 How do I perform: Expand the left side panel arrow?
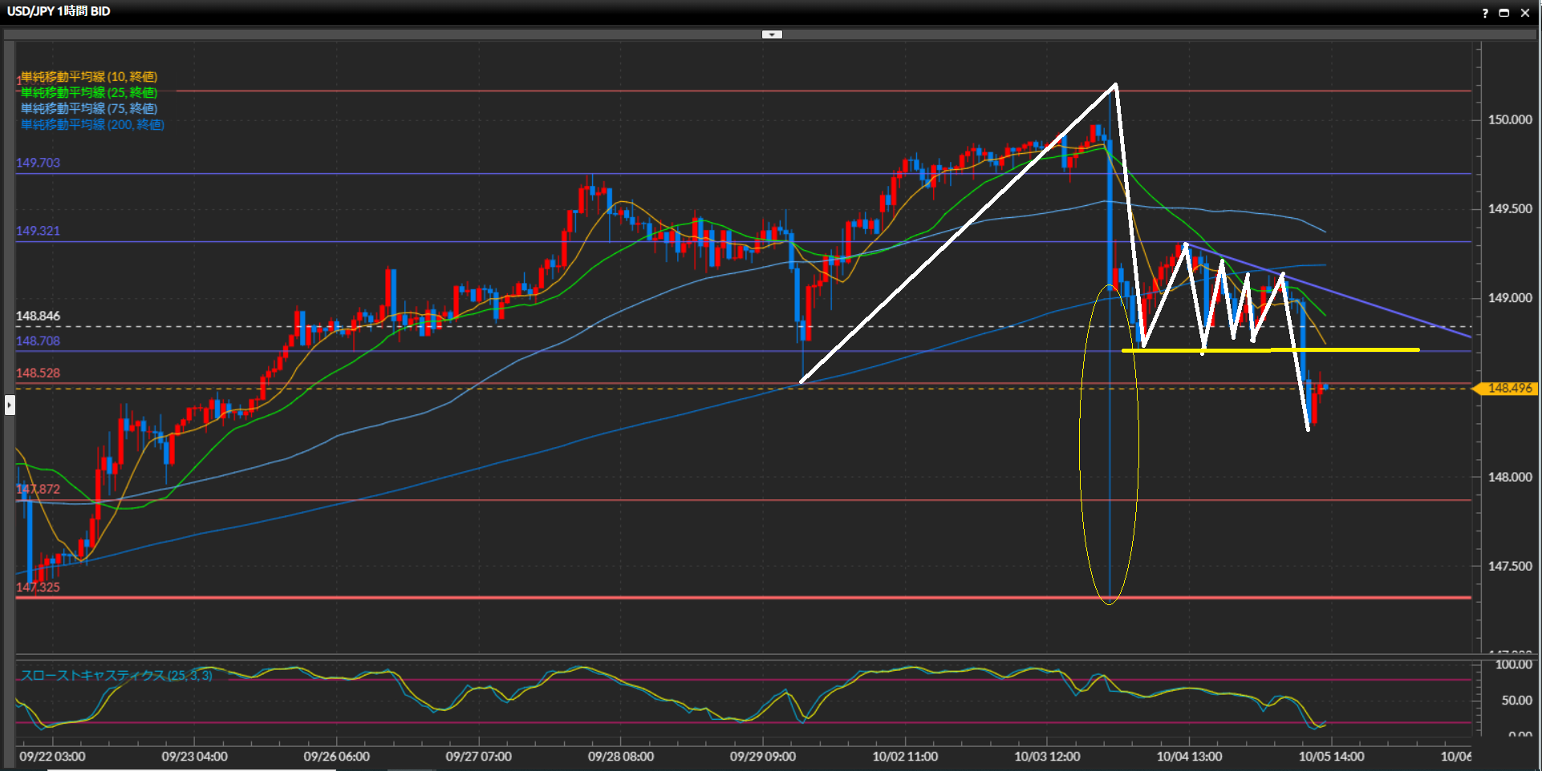10,405
